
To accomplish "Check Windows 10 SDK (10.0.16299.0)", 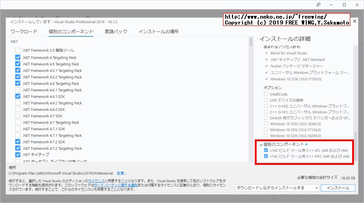I will pos(266,136).
